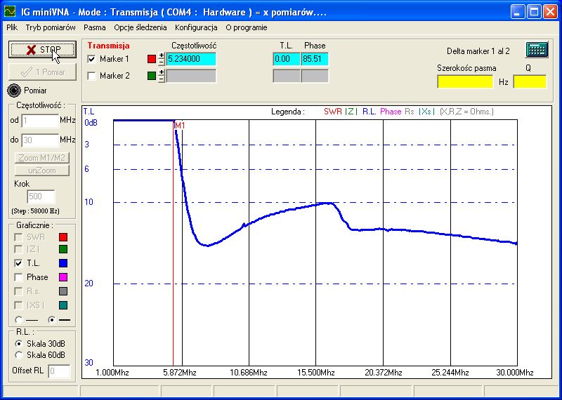Open the calculator icon next to Delta marker
562x400 pixels.
point(537,51)
